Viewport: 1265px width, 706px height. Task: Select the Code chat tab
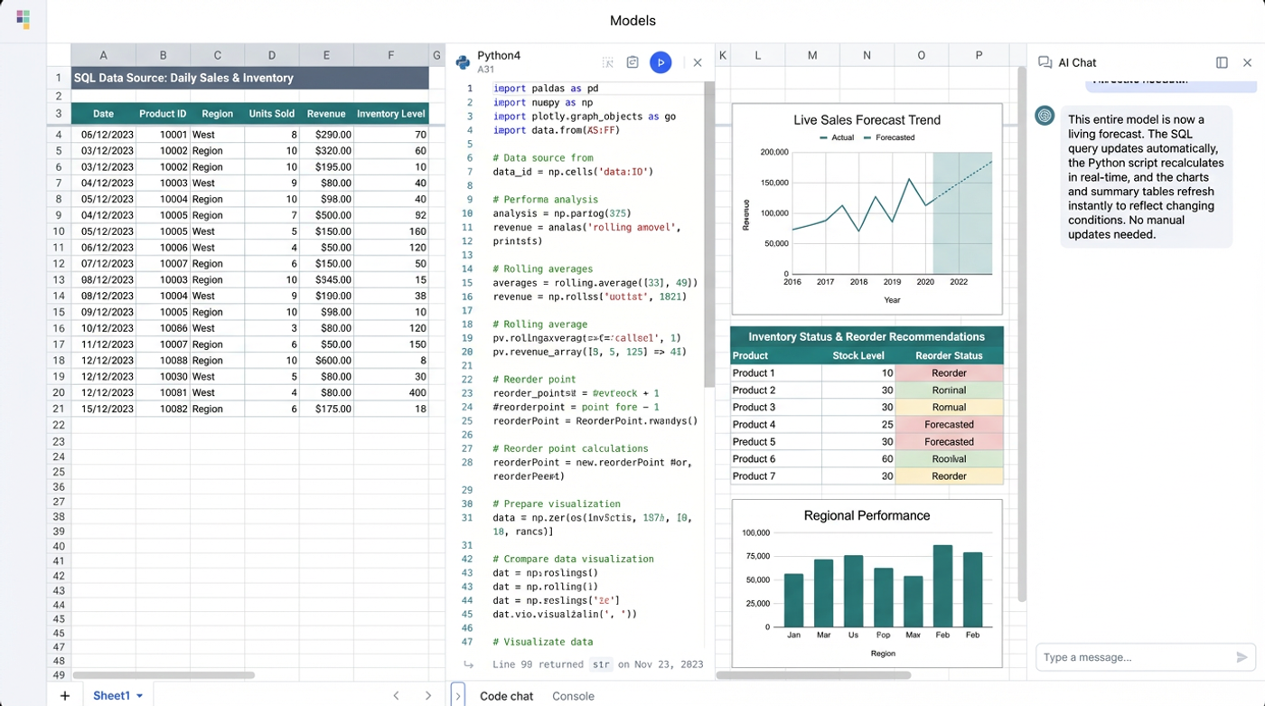(x=506, y=696)
